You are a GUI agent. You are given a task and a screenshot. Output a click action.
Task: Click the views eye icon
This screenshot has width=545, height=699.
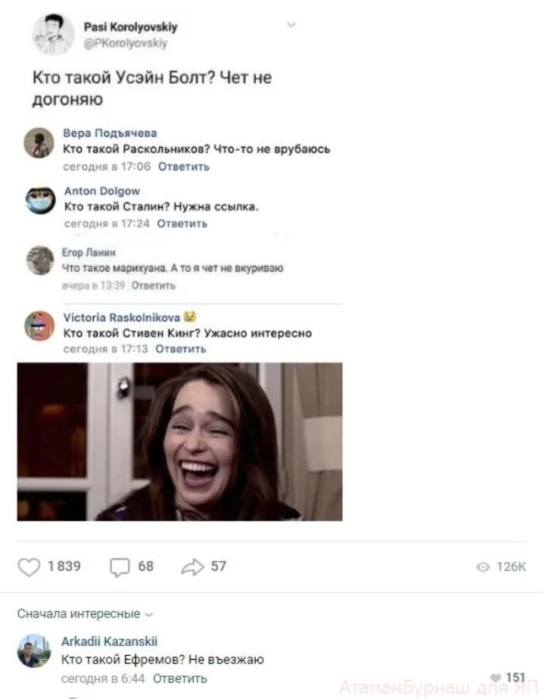pos(483,568)
